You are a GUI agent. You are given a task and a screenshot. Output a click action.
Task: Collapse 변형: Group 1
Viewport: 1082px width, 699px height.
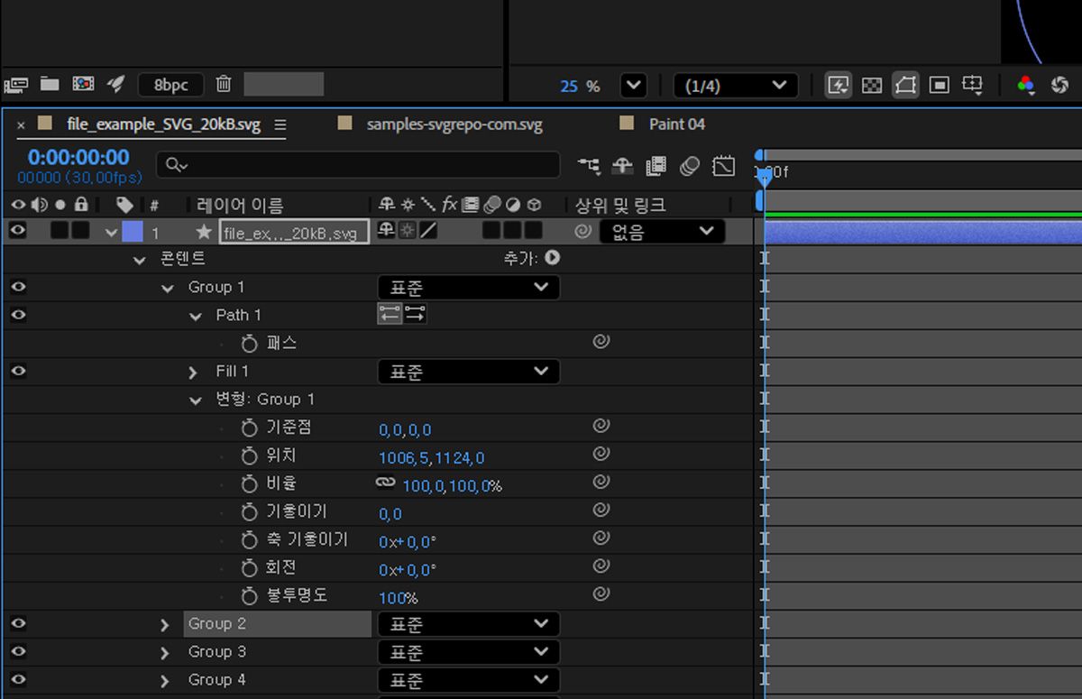coord(195,400)
